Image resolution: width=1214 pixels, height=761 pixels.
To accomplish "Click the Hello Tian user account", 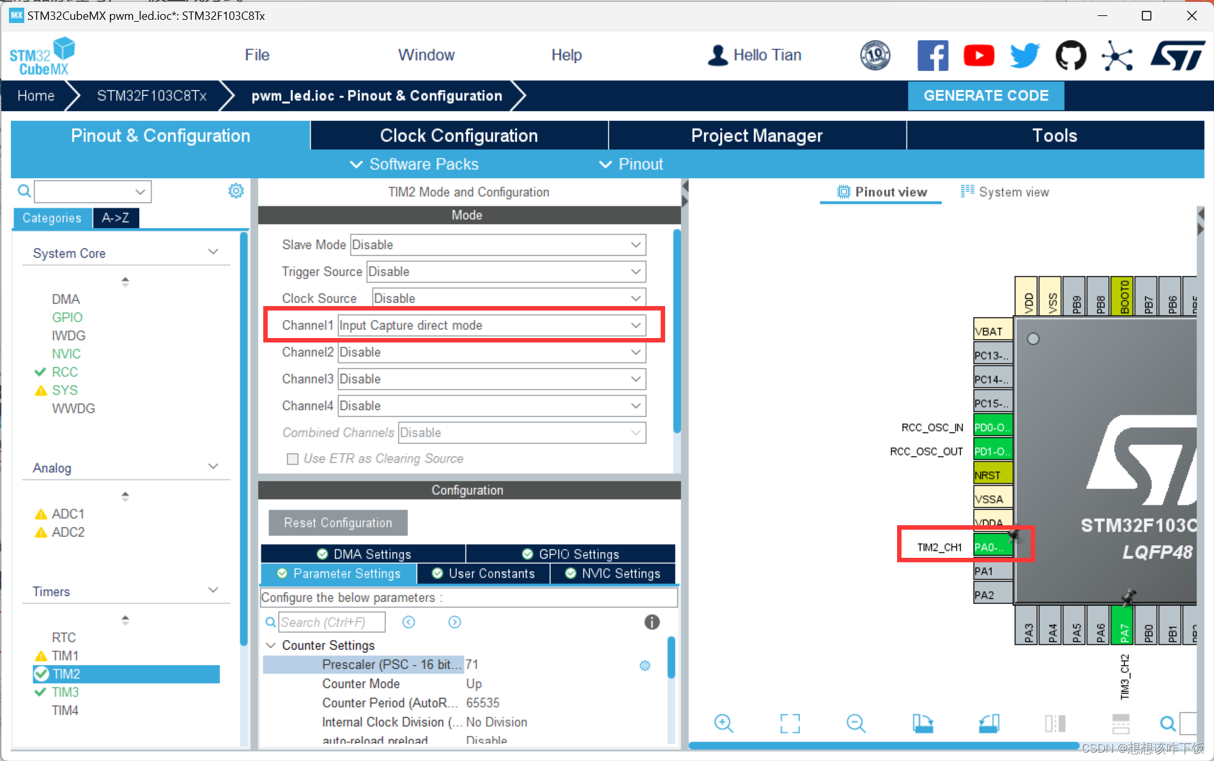I will point(754,55).
